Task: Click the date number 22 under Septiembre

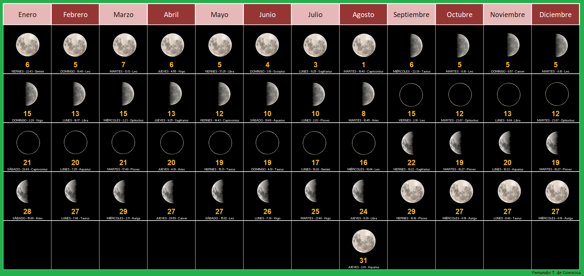Action: [x=411, y=163]
